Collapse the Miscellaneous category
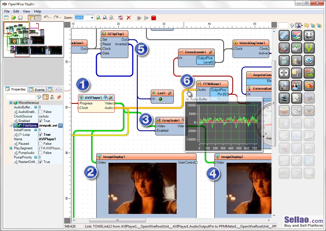Viewport: 326px width, 231px height. [11, 103]
